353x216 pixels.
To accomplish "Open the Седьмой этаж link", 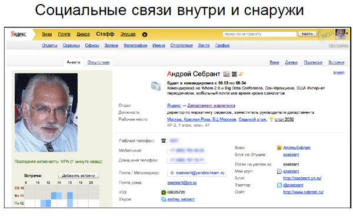I will [252, 119].
